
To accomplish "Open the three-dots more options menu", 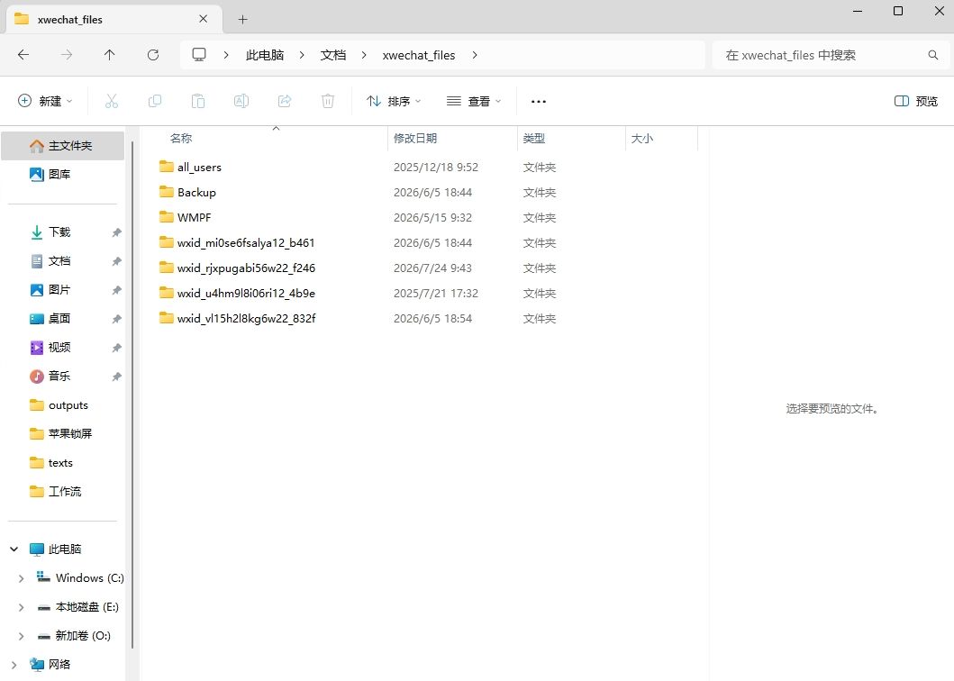I will [539, 101].
